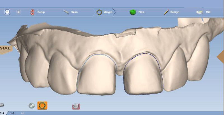Click the left-side orientation label tab

(6, 48)
